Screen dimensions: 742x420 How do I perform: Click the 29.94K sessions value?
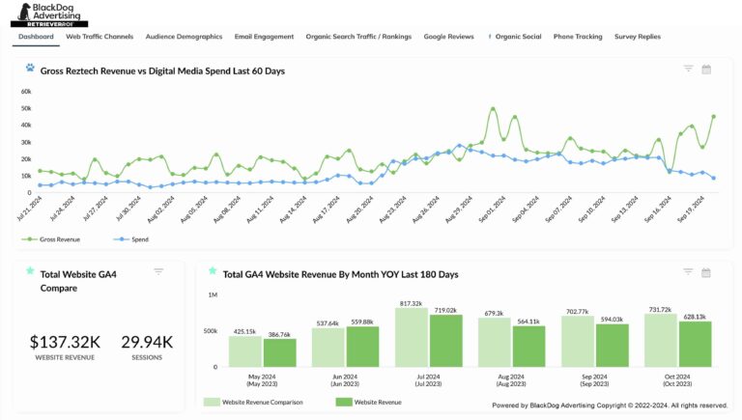tap(147, 342)
